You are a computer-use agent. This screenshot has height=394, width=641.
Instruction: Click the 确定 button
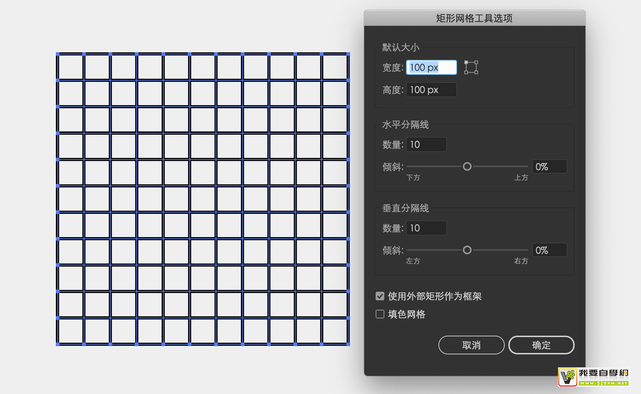coord(541,345)
